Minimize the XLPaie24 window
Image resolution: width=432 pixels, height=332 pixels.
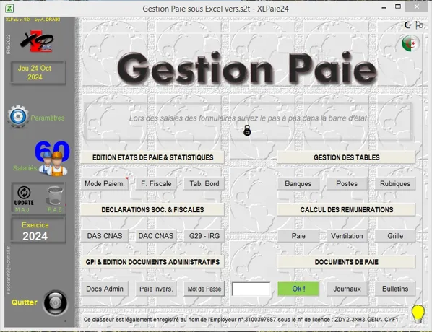pos(384,8)
